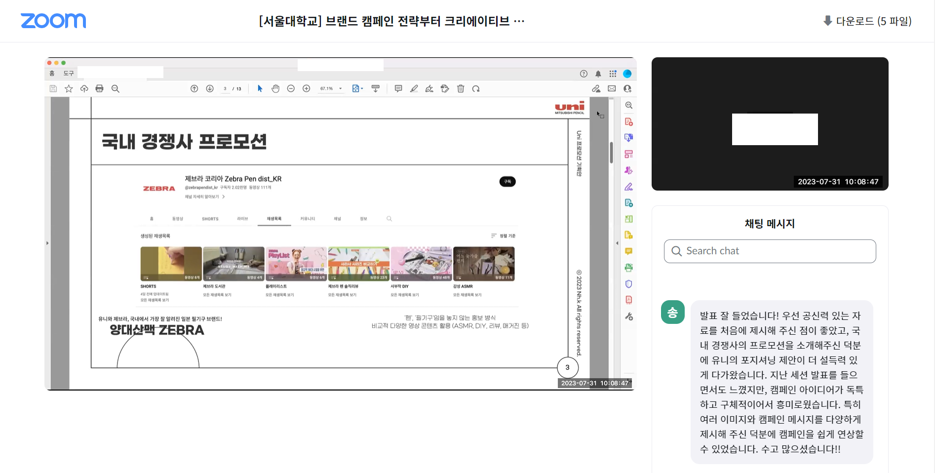The height and width of the screenshot is (473, 935).
Task: Go to previous page with up arrow
Action: tap(195, 88)
